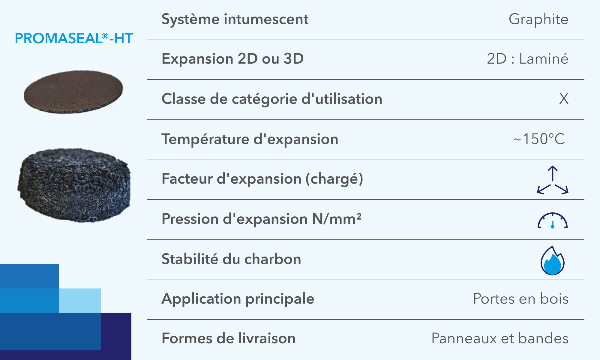Click the "Facteur d'expansion (chargé)" label
The image size is (600, 360).
pos(262,179)
